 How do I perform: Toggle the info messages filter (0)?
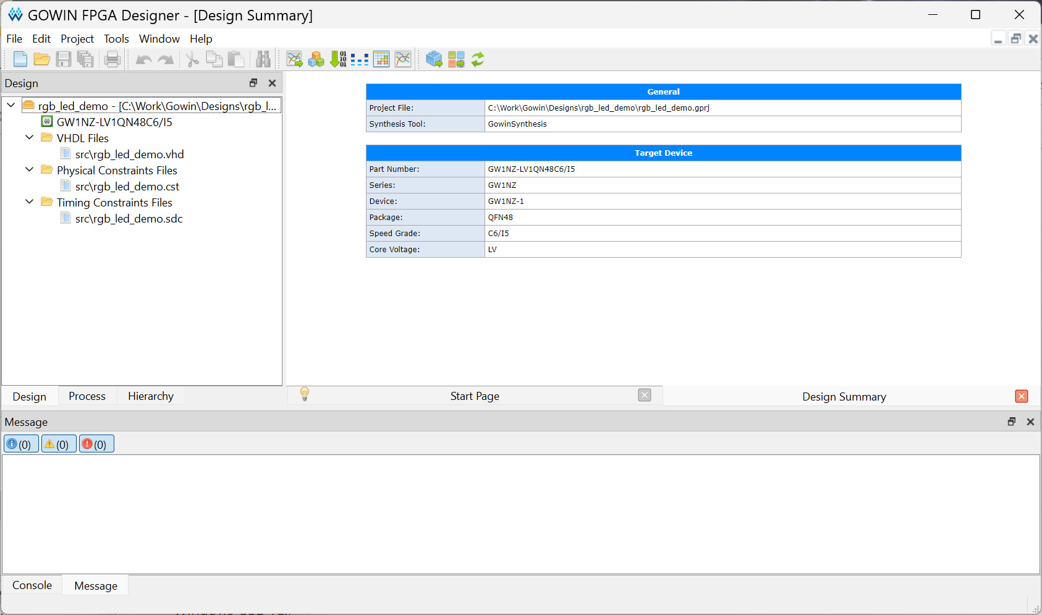22,444
